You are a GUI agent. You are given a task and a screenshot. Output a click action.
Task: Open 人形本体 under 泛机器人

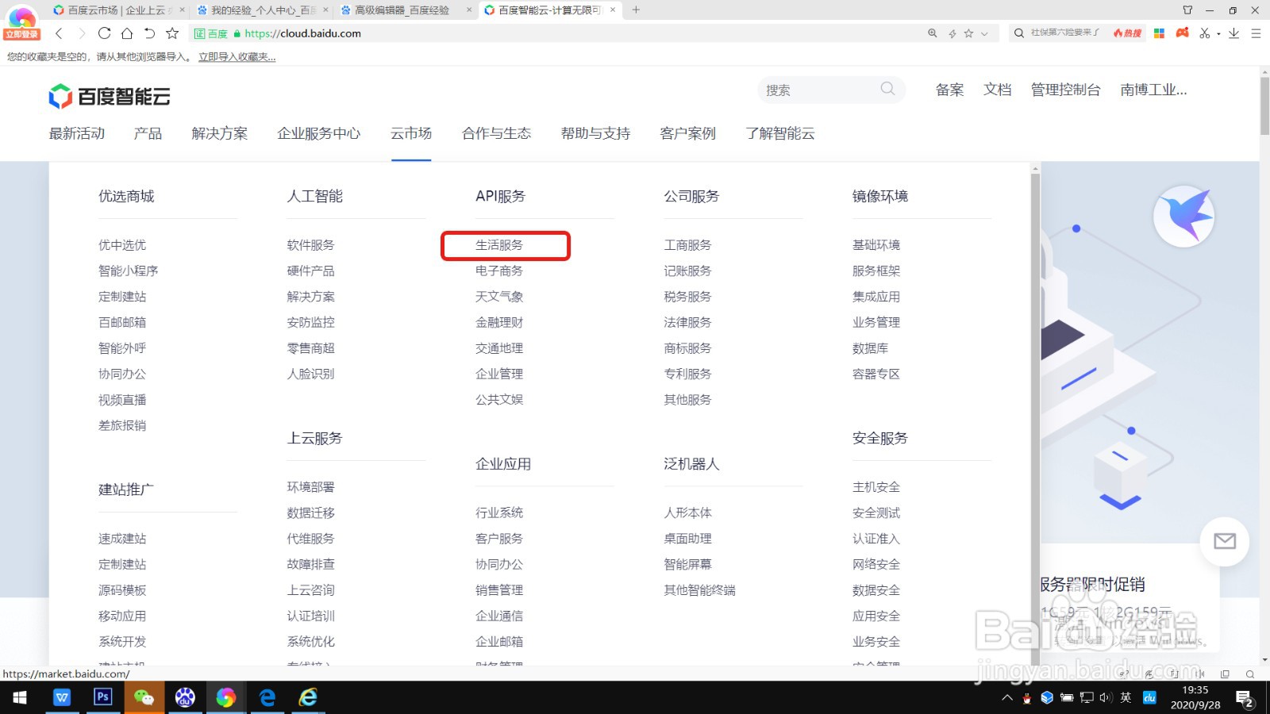(687, 512)
